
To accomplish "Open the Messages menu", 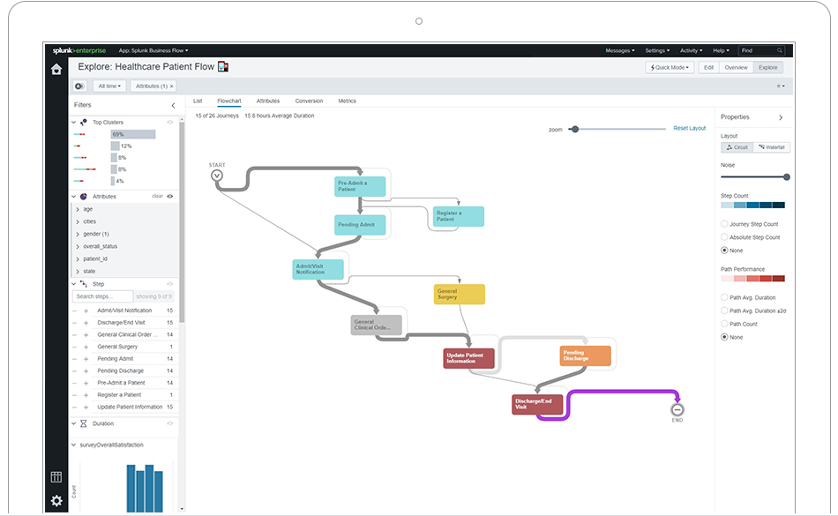I will point(620,51).
